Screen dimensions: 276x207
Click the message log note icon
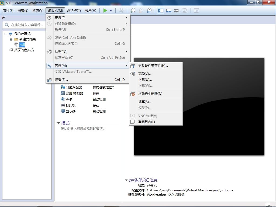tap(133, 122)
